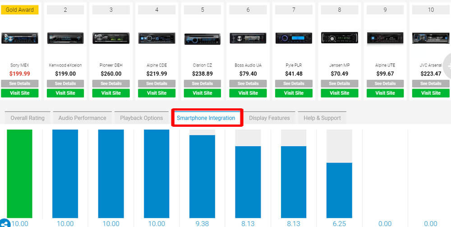
Task: Open the Display Features tab
Action: pyautogui.click(x=269, y=118)
